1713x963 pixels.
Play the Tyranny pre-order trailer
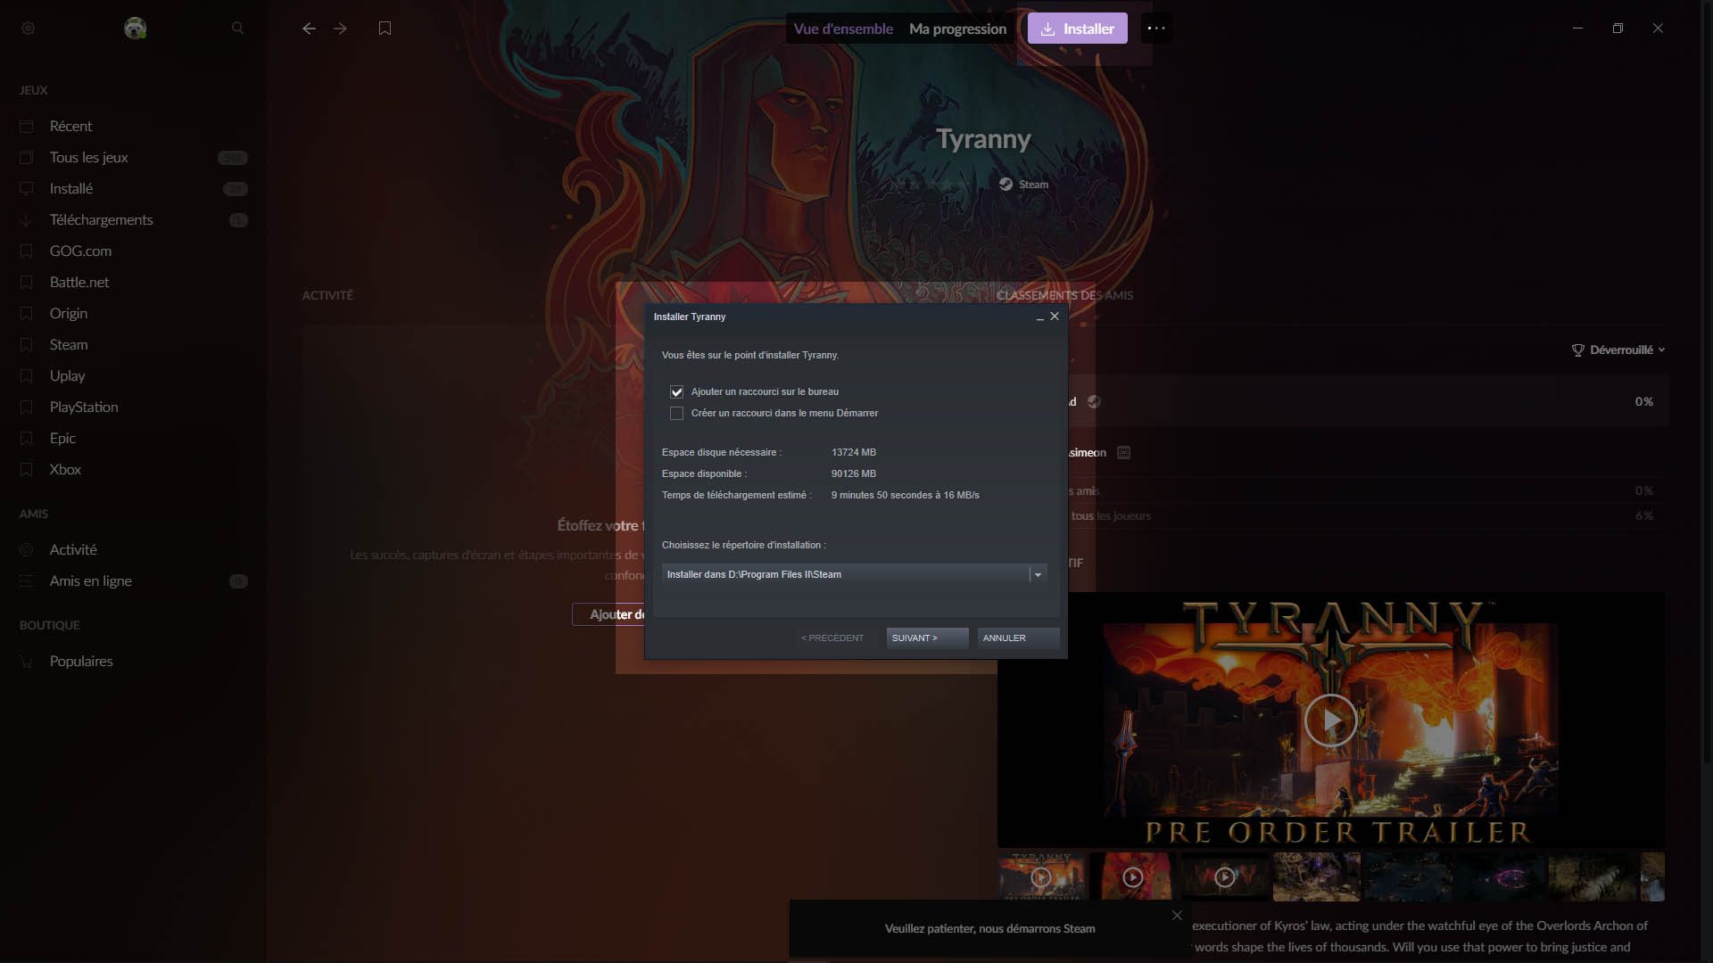pos(1330,720)
